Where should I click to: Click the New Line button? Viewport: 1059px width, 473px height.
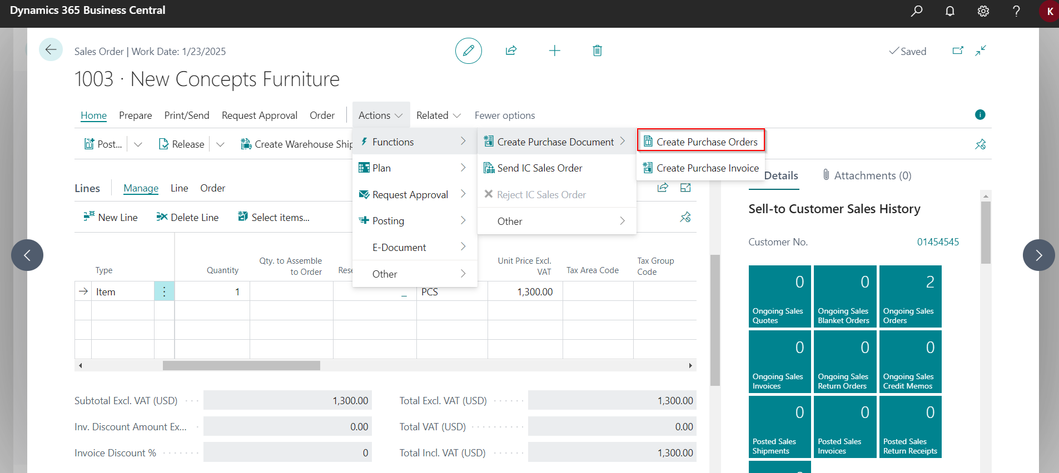click(110, 217)
